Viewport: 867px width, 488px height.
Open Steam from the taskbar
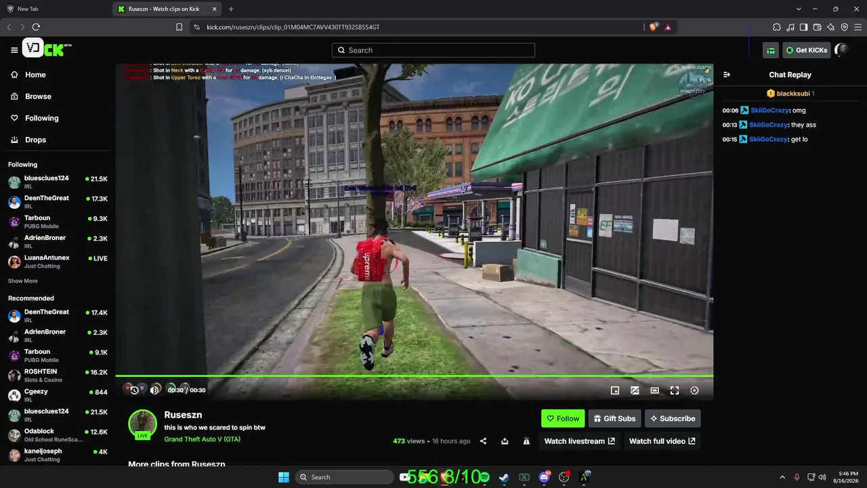tap(504, 477)
